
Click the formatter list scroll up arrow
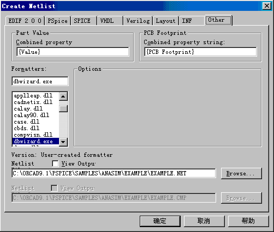(x=63, y=96)
